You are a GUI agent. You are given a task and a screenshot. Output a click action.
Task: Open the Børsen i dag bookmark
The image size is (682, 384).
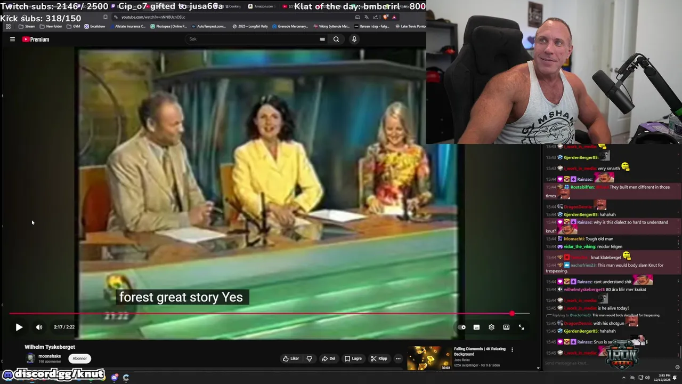372,26
